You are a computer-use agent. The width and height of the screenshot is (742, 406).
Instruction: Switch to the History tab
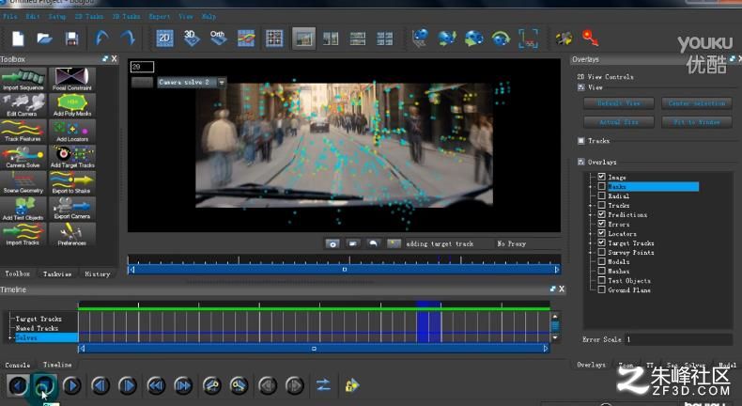tap(98, 273)
